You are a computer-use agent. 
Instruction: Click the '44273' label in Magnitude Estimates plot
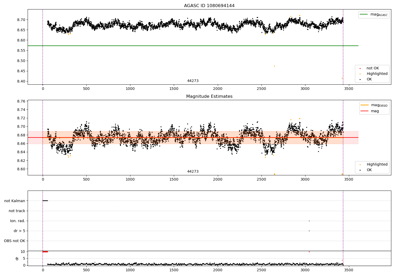coord(193,172)
